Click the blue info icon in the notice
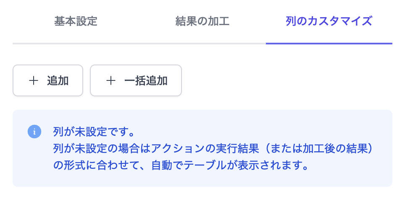Viewport: 410px width, 217px height. pos(34,132)
